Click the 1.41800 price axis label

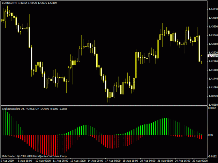pos(213,70)
